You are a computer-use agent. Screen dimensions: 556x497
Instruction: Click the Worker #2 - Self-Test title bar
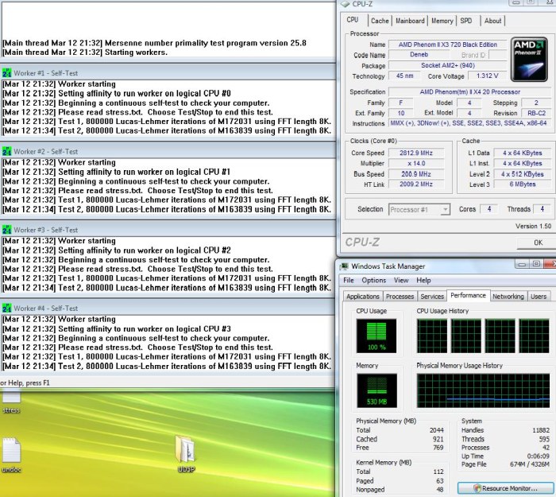[x=168, y=152]
